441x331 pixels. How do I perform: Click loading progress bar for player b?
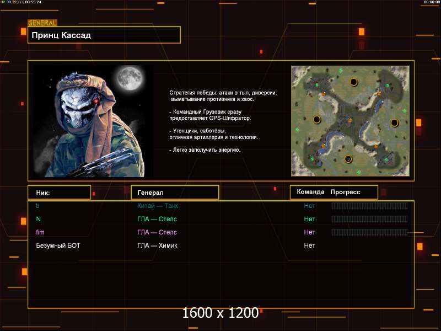pyautogui.click(x=369, y=206)
